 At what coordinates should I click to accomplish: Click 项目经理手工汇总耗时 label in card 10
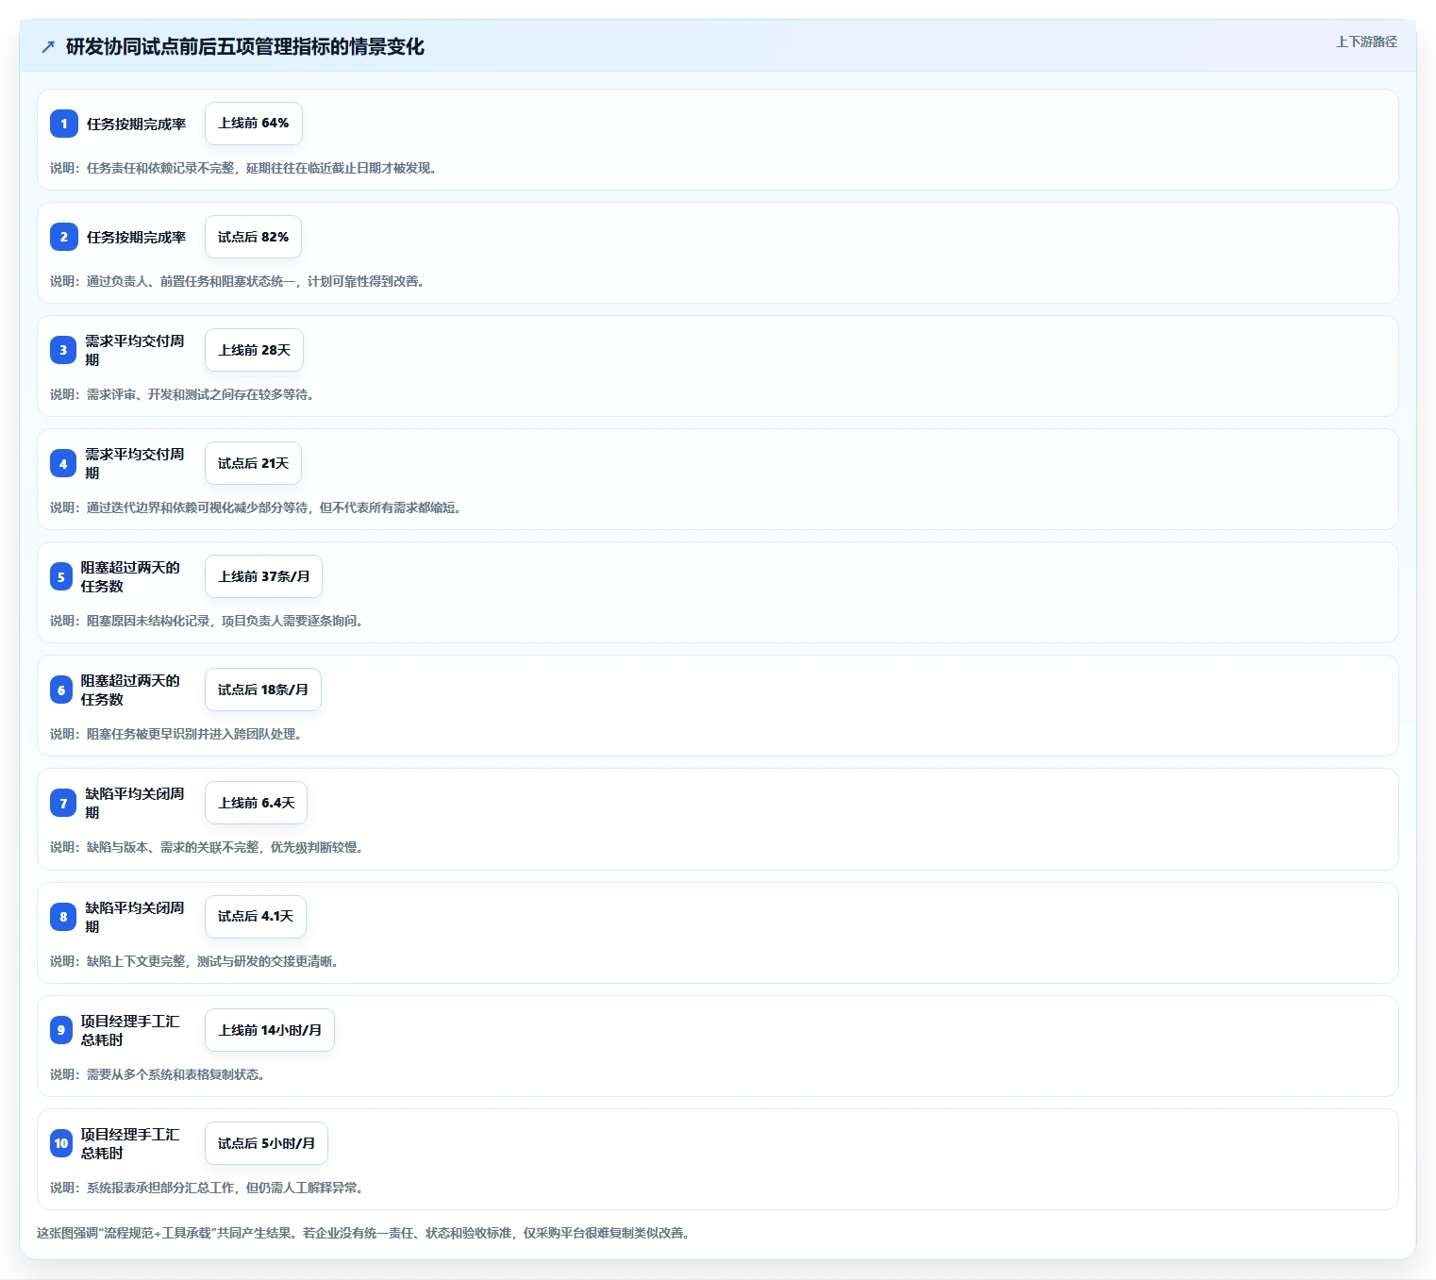pos(130,1143)
